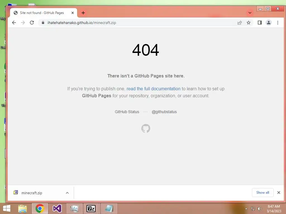Click the network tray icon
This screenshot has width=286, height=214.
click(253, 208)
